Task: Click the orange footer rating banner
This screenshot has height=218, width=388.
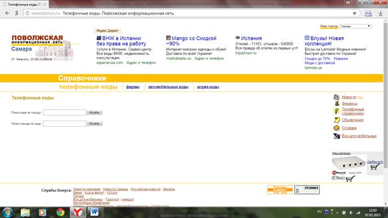Action: coord(280,190)
